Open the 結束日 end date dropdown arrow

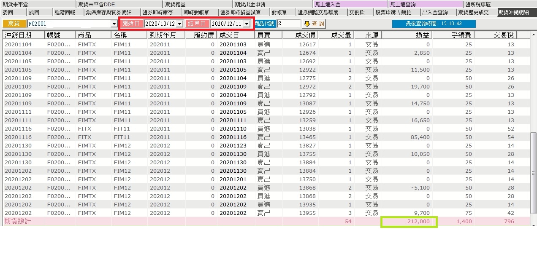click(x=247, y=24)
